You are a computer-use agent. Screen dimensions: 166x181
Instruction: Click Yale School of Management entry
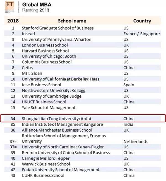click(x=49, y=107)
